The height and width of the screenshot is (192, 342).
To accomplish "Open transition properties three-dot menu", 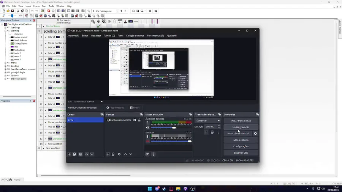I will [218, 132].
